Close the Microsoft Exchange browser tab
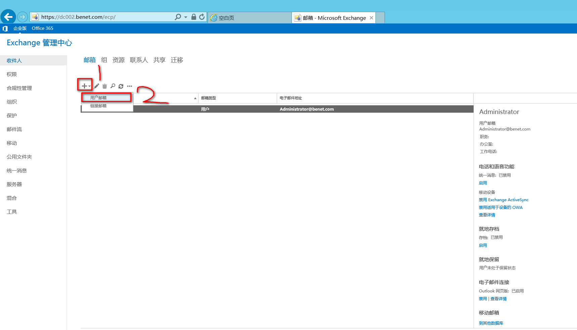Viewport: 577px width, 330px height. (371, 18)
